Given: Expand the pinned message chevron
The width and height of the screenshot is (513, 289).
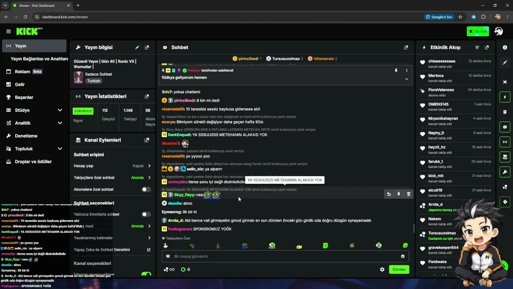Looking at the screenshot, I should (406, 79).
